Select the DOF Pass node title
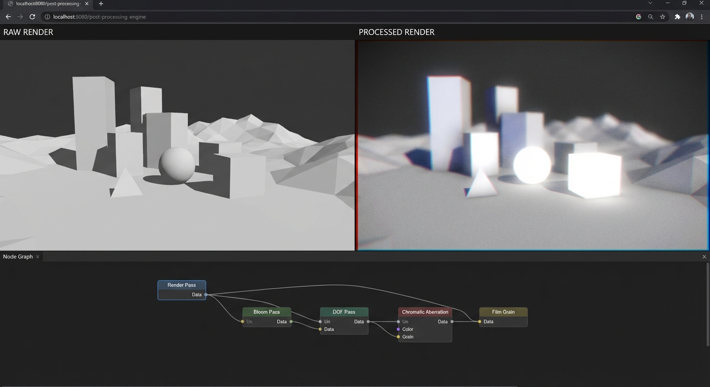The image size is (710, 387). click(344, 312)
